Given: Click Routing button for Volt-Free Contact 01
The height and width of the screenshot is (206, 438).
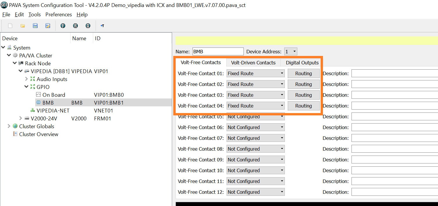Looking at the screenshot, I should [x=303, y=73].
